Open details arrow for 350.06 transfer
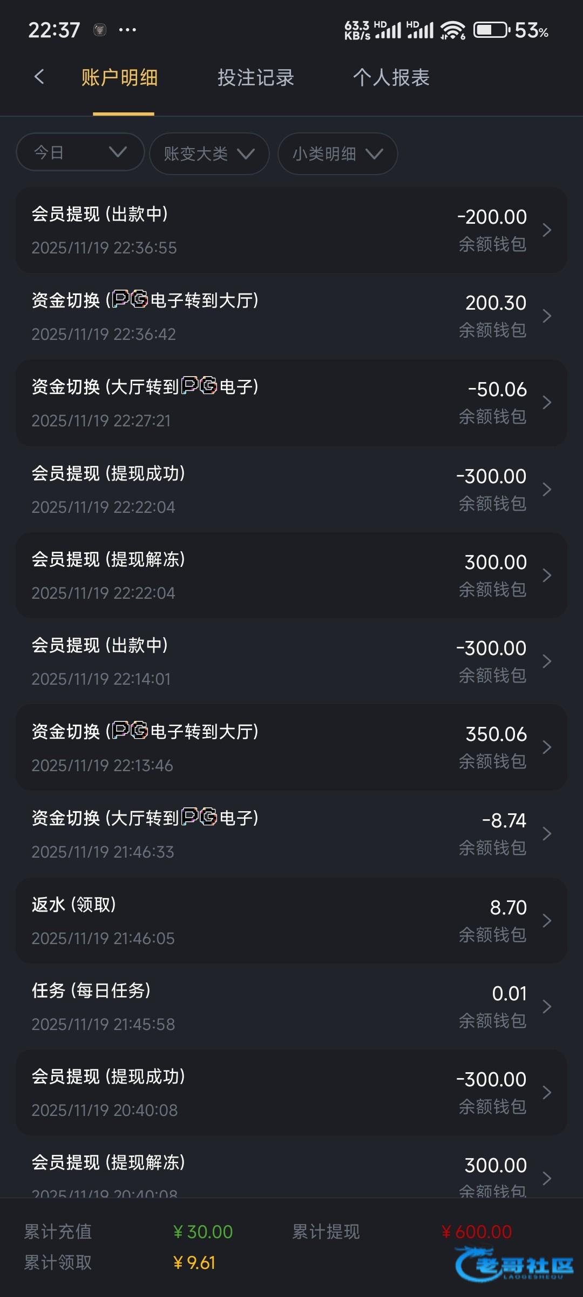The image size is (583, 1297). click(x=546, y=747)
